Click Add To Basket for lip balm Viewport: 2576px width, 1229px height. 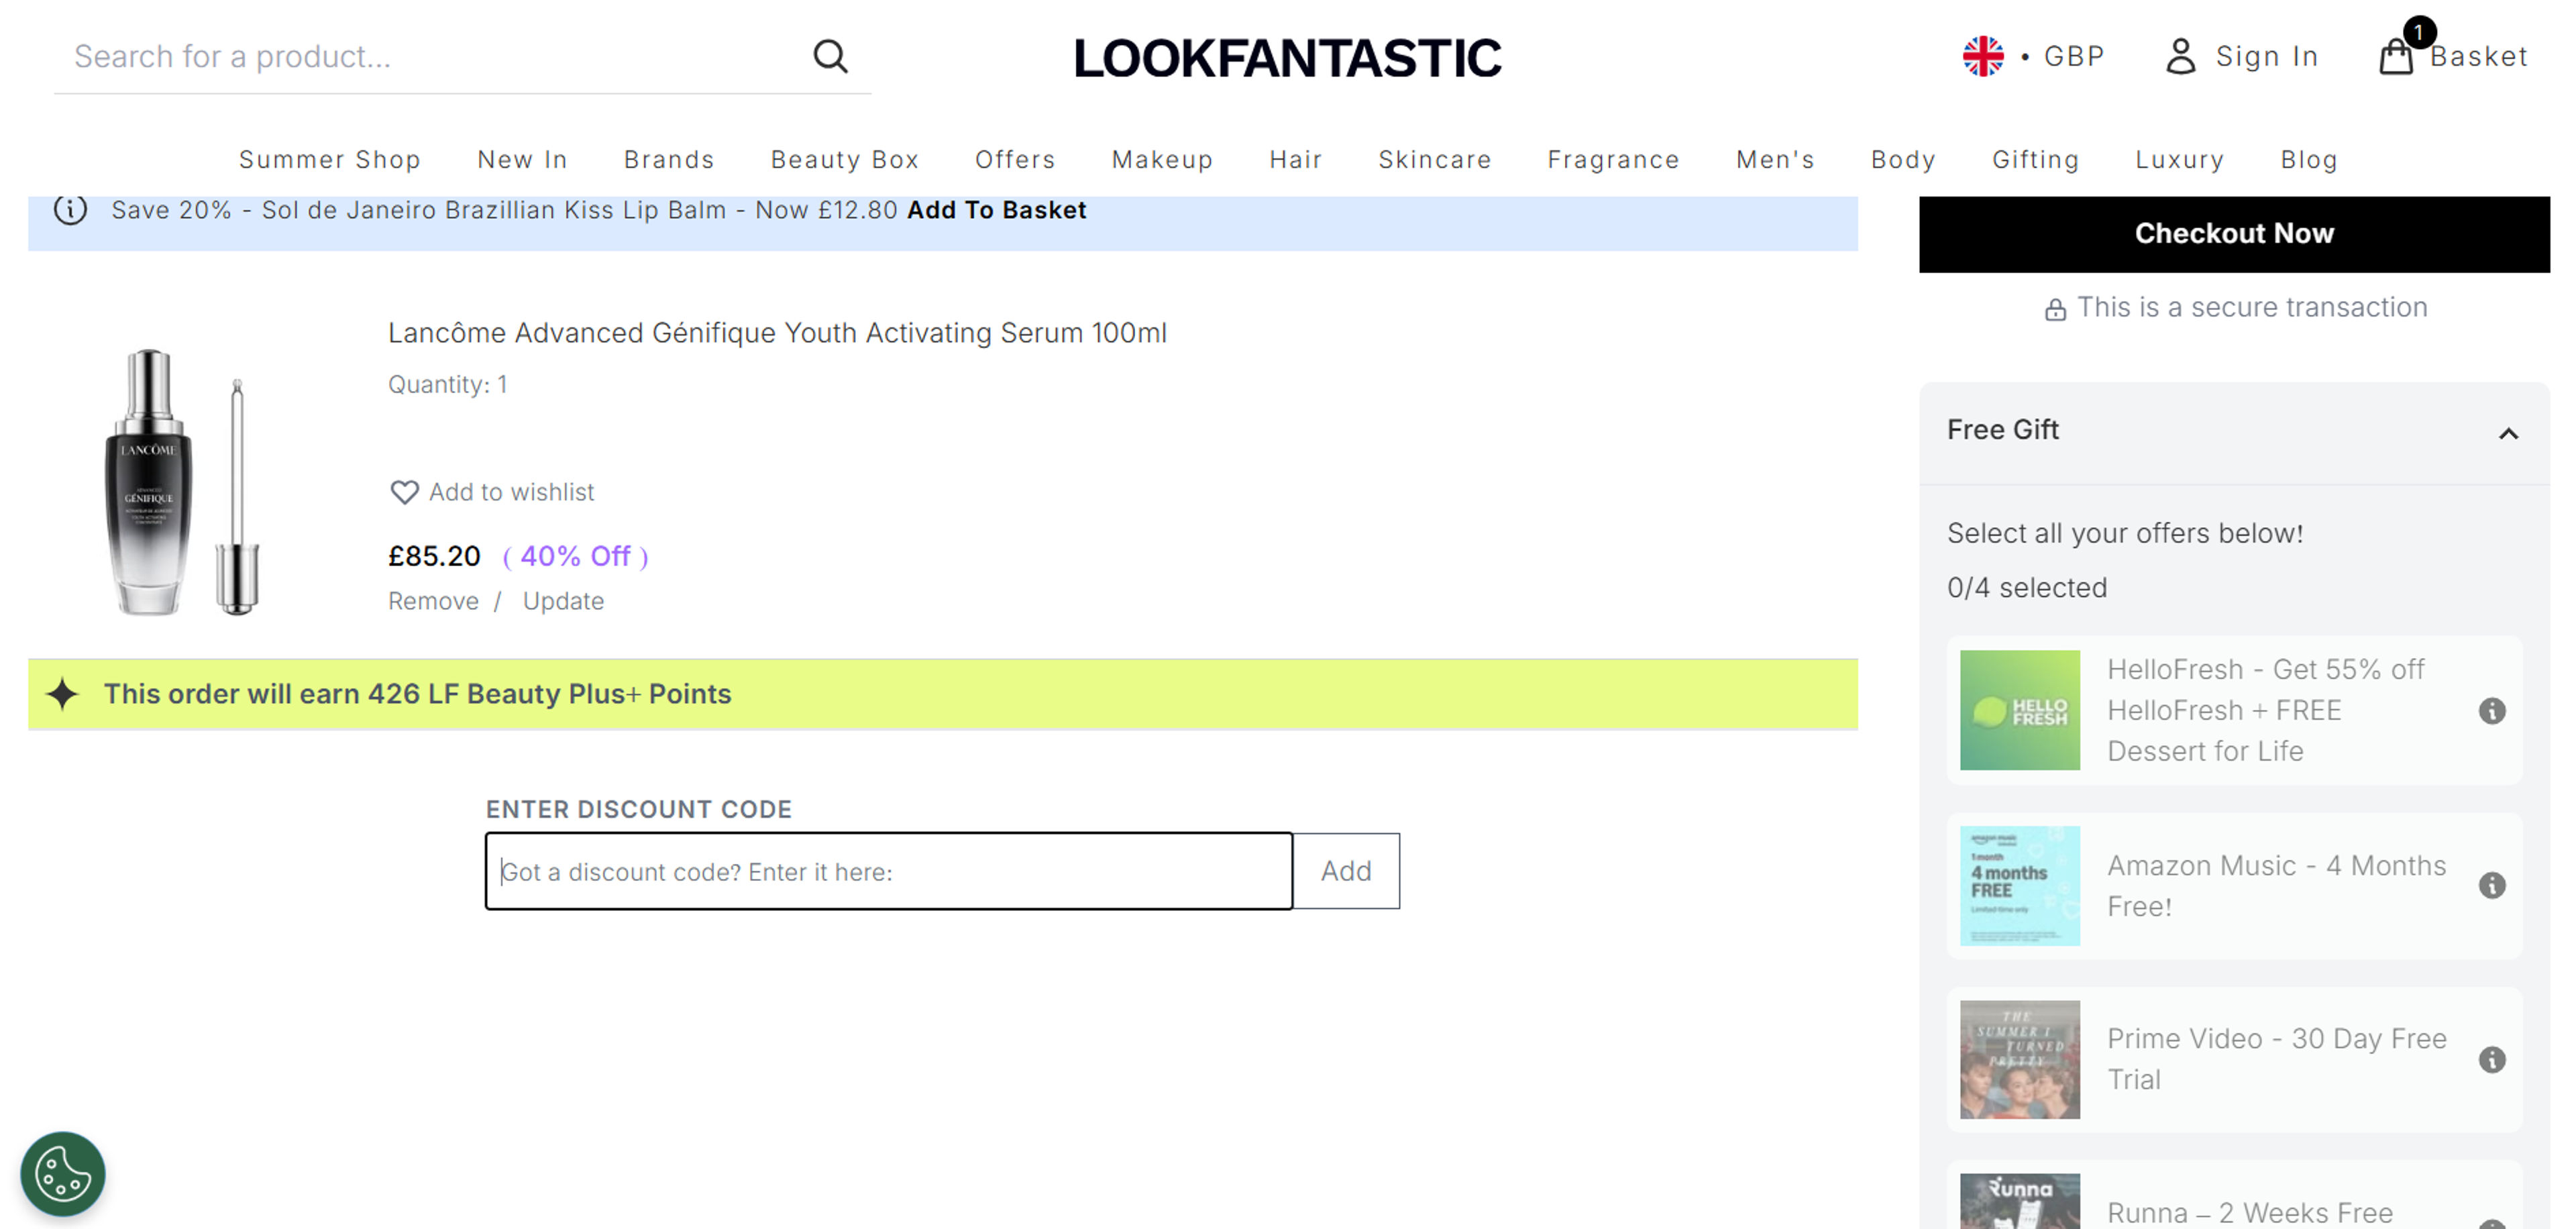(996, 210)
